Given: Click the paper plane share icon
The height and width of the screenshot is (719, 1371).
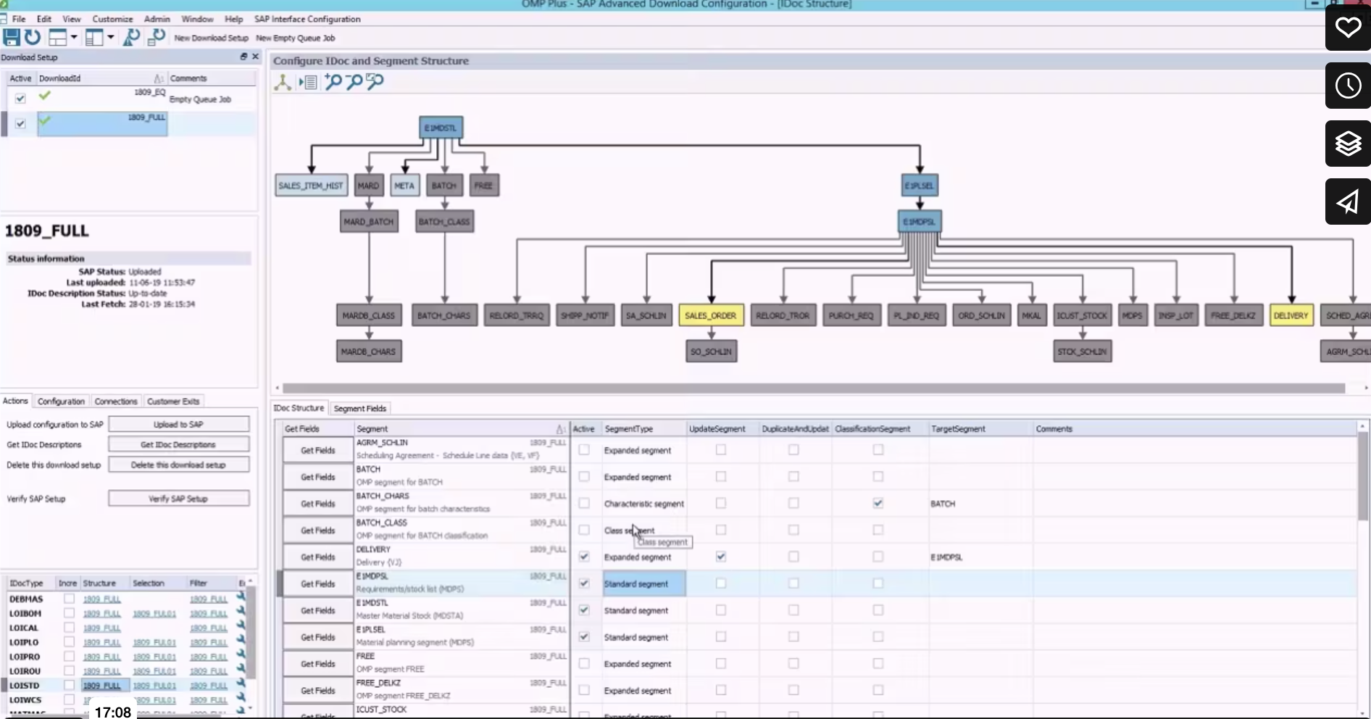Looking at the screenshot, I should (1348, 201).
